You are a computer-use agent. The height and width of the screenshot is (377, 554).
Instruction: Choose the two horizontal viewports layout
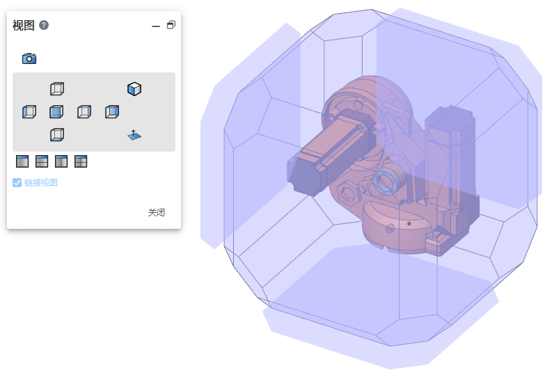pos(42,162)
